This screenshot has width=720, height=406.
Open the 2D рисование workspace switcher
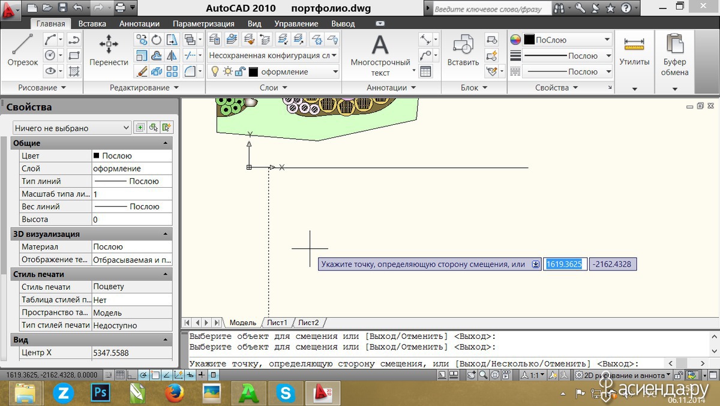click(622, 375)
